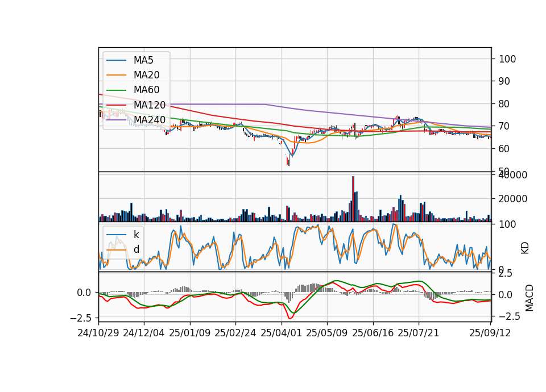Click the MA60 legend label
This screenshot has width=546, height=392.
pyautogui.click(x=146, y=90)
